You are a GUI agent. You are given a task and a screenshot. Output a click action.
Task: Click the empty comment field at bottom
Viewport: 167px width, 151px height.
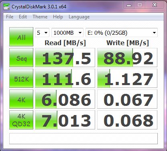(x=83, y=139)
